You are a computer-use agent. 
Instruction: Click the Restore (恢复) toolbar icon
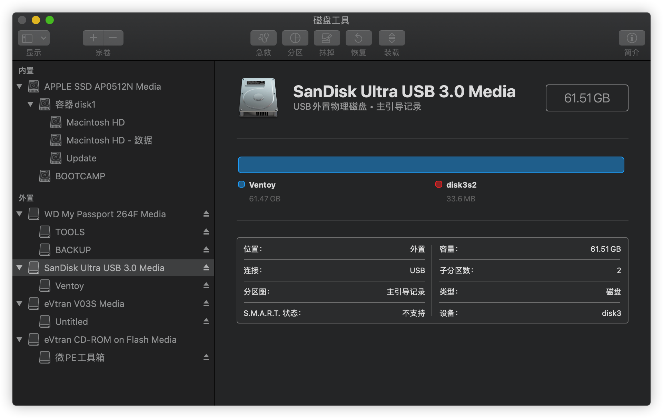(x=358, y=38)
